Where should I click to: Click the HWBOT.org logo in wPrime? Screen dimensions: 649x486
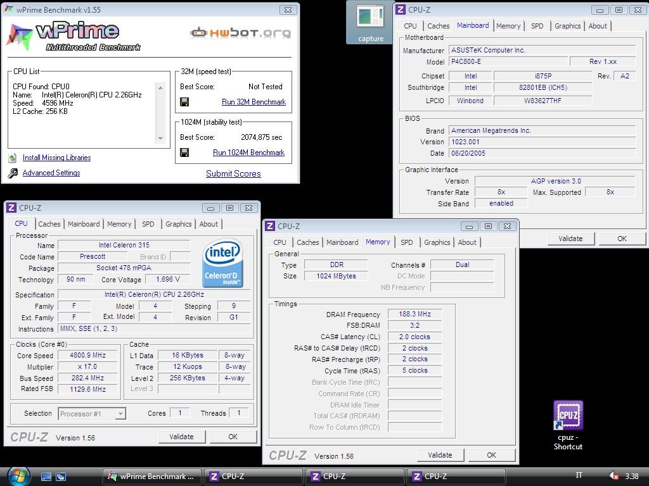(x=240, y=33)
